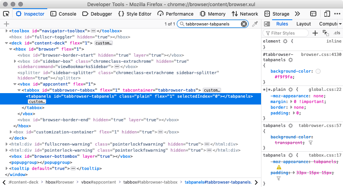Screen dimensions: 343x187
Task: Toggle the pseudo-class panel icon
Action: point(325,33)
